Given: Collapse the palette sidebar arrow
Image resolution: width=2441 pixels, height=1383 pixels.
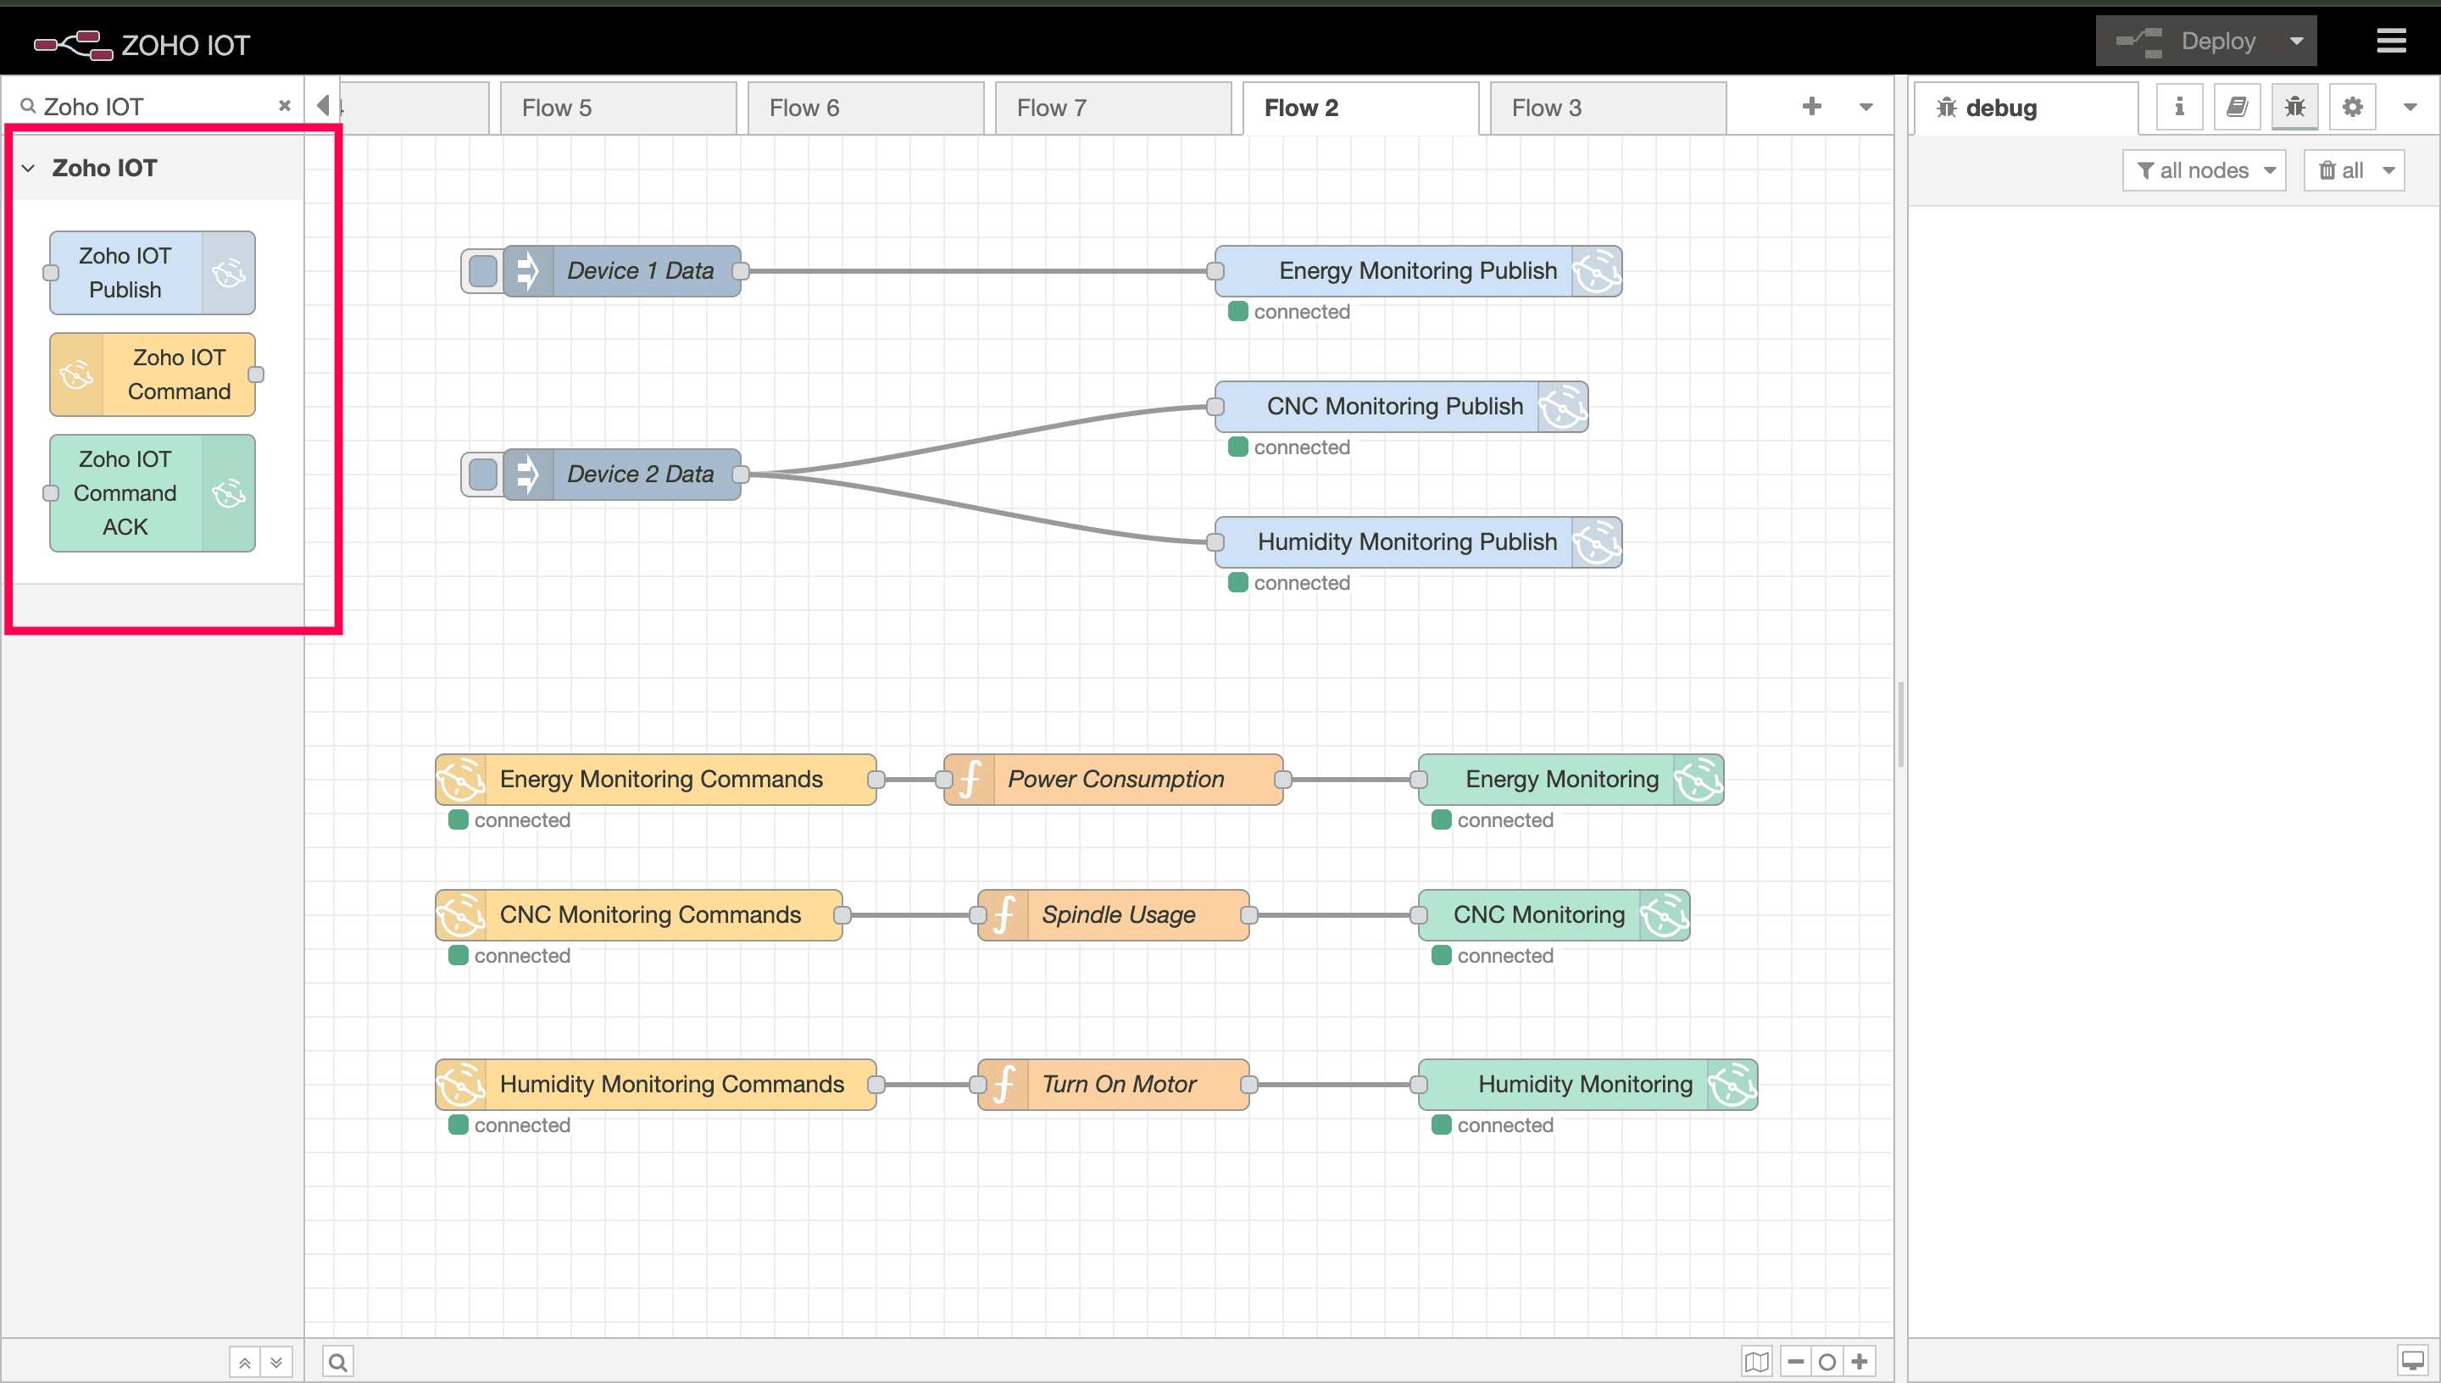Looking at the screenshot, I should tap(323, 104).
